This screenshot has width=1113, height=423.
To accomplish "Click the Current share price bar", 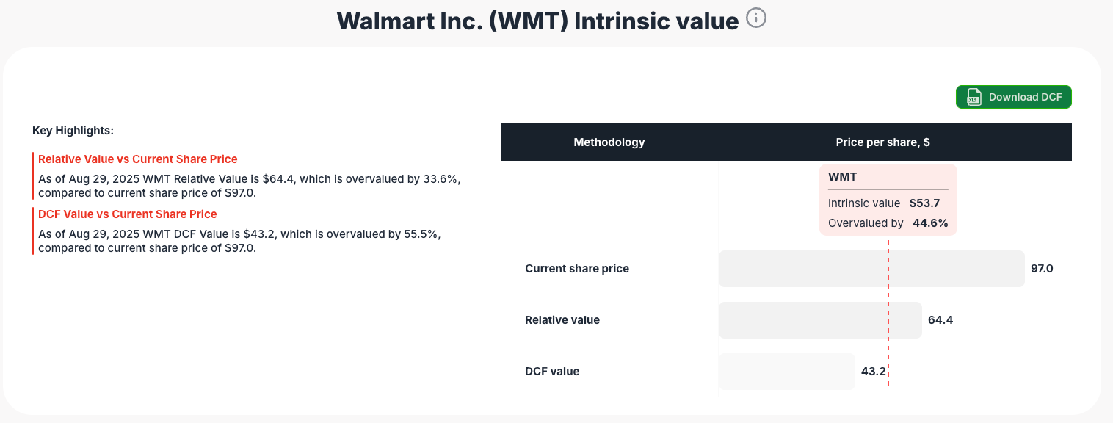I will (x=871, y=268).
